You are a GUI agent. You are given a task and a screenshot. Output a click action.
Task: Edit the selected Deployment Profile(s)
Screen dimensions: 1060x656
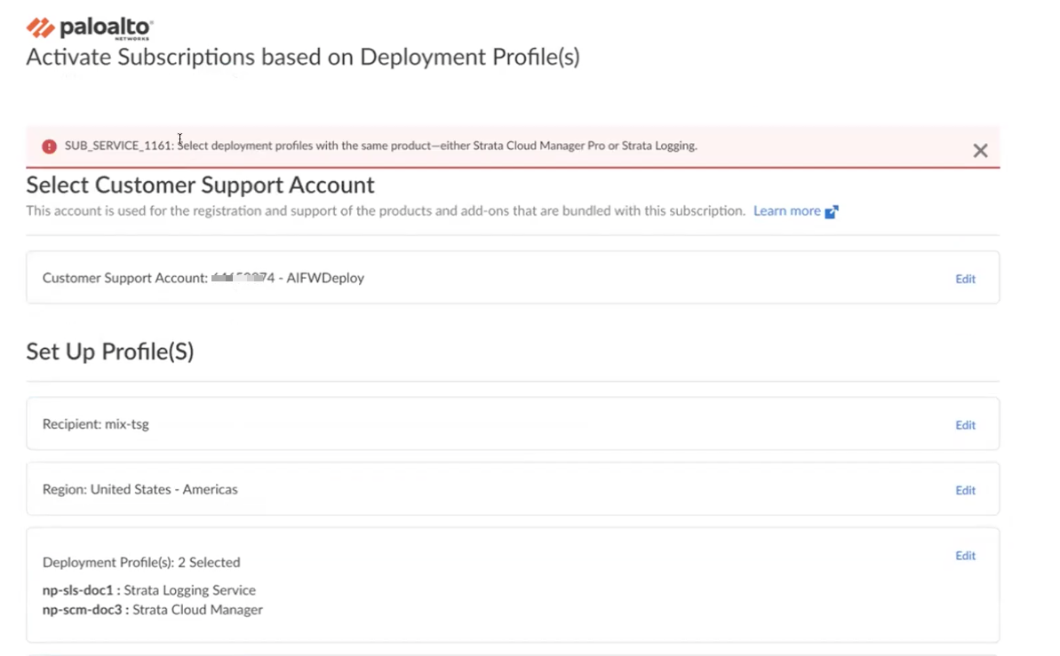965,556
